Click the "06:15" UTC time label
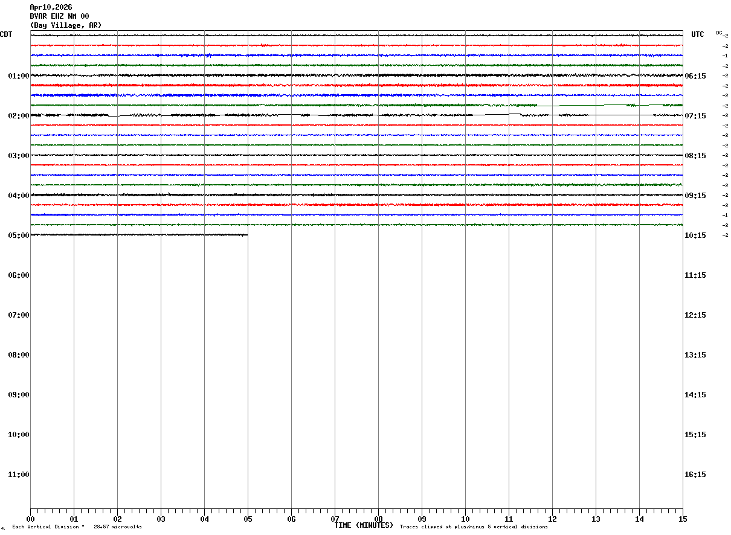Image resolution: width=731 pixels, height=535 pixels. [696, 76]
